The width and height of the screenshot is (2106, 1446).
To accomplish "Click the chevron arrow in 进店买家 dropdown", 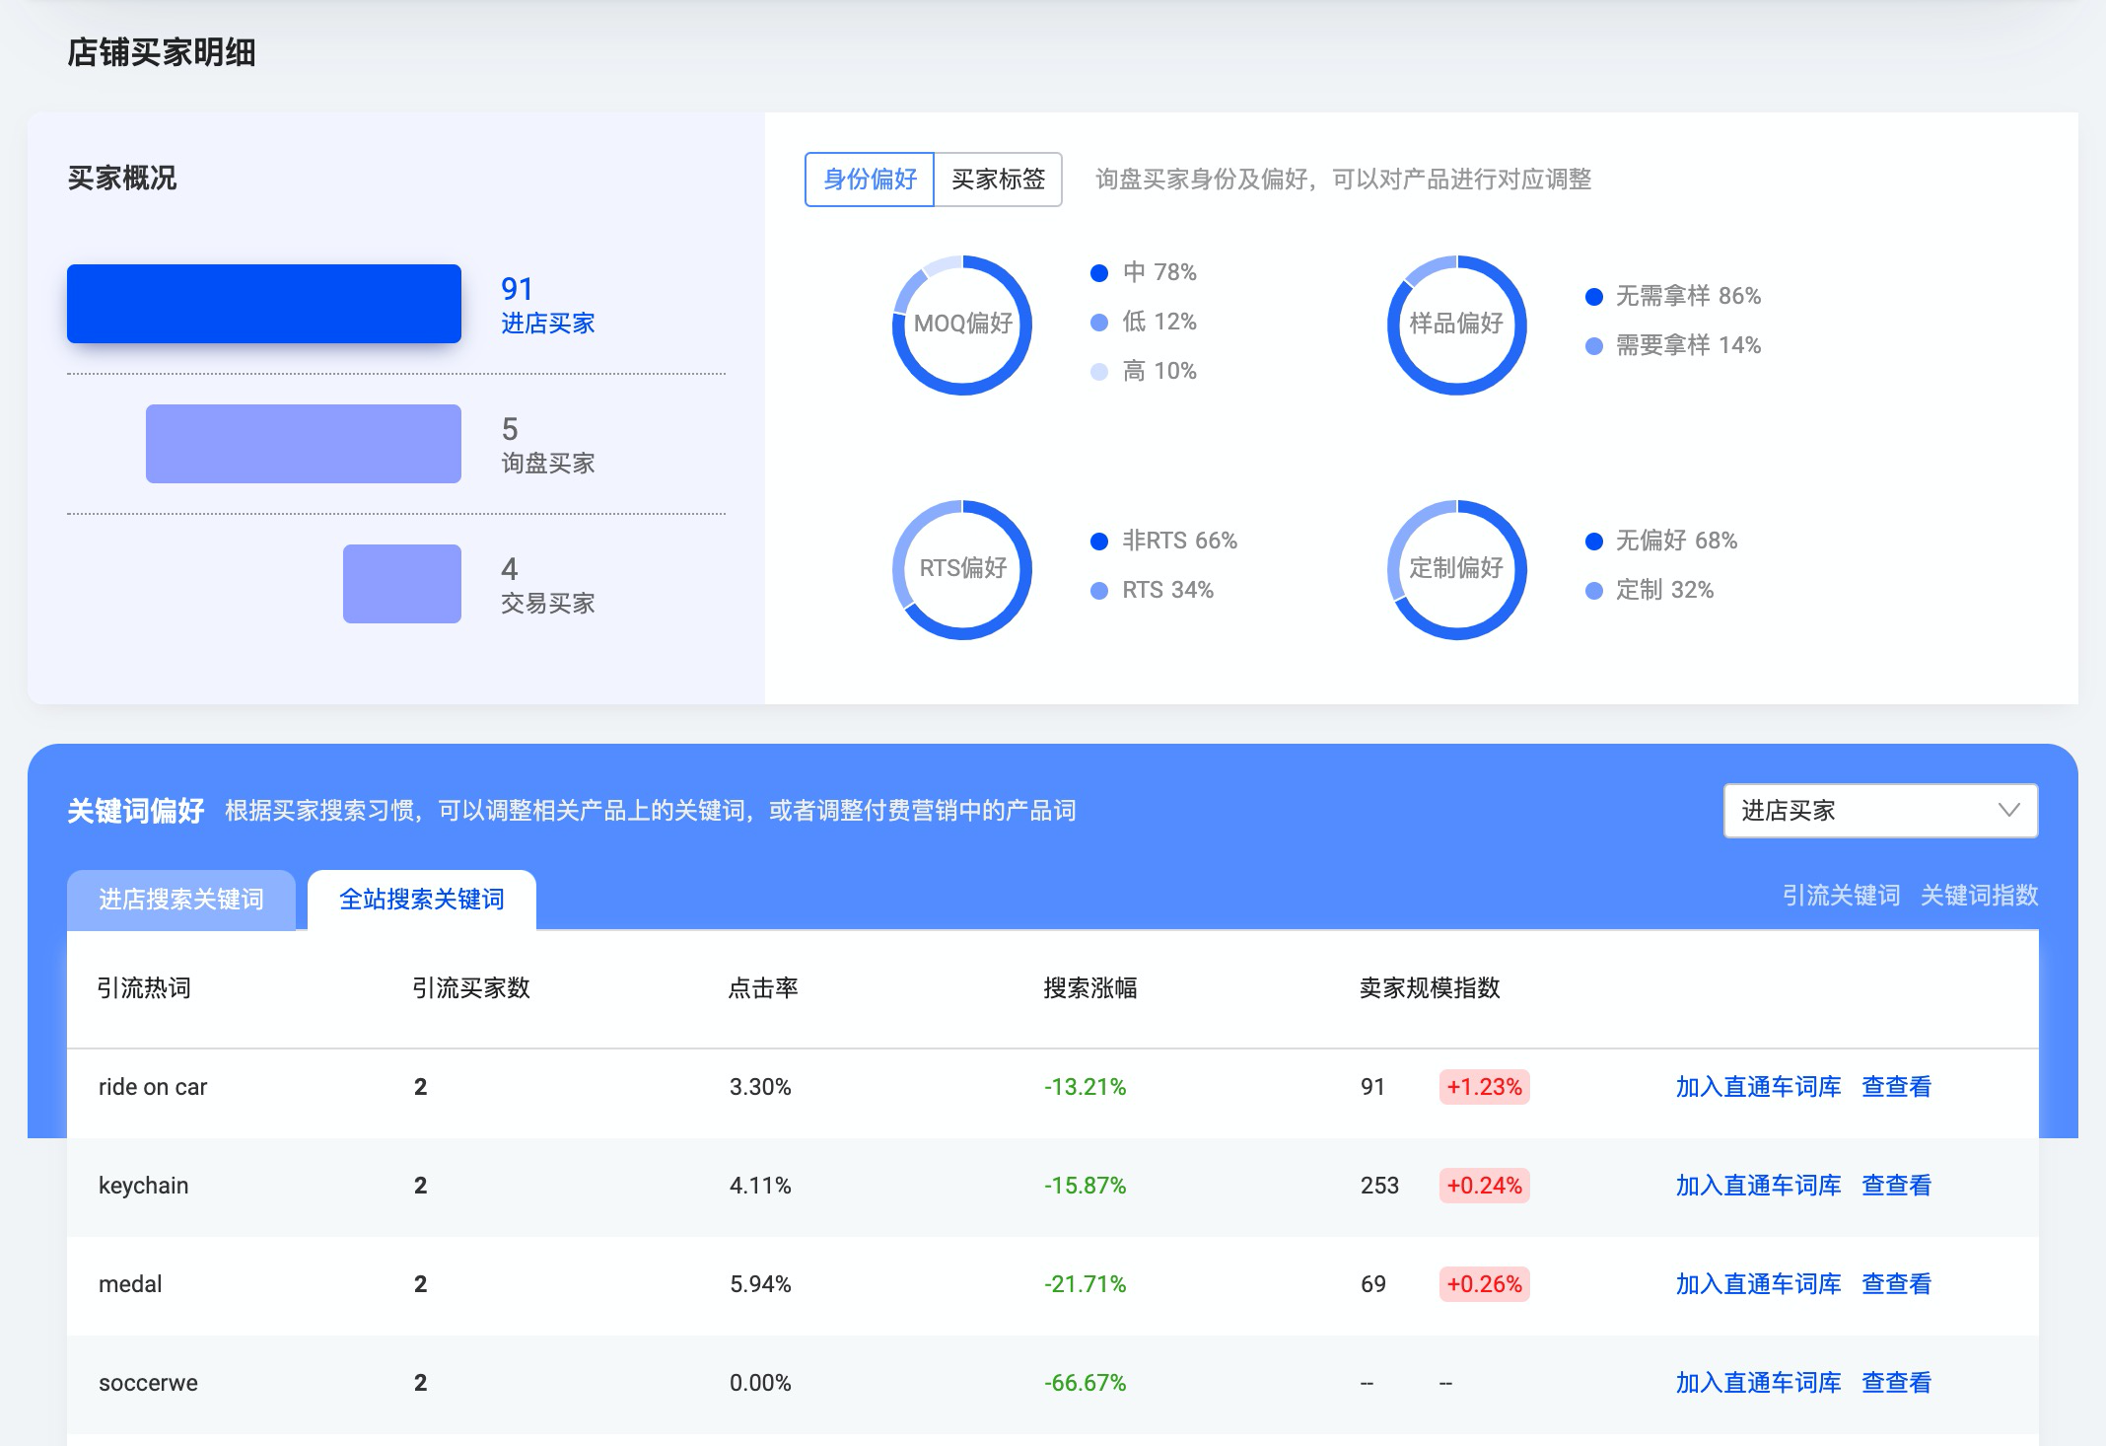I will 2008,811.
